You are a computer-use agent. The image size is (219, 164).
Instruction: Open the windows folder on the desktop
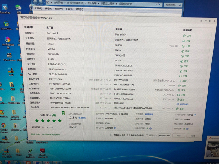tap(15, 127)
